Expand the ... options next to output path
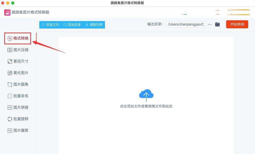Screen dimensions: 255x154 coord(210,24)
